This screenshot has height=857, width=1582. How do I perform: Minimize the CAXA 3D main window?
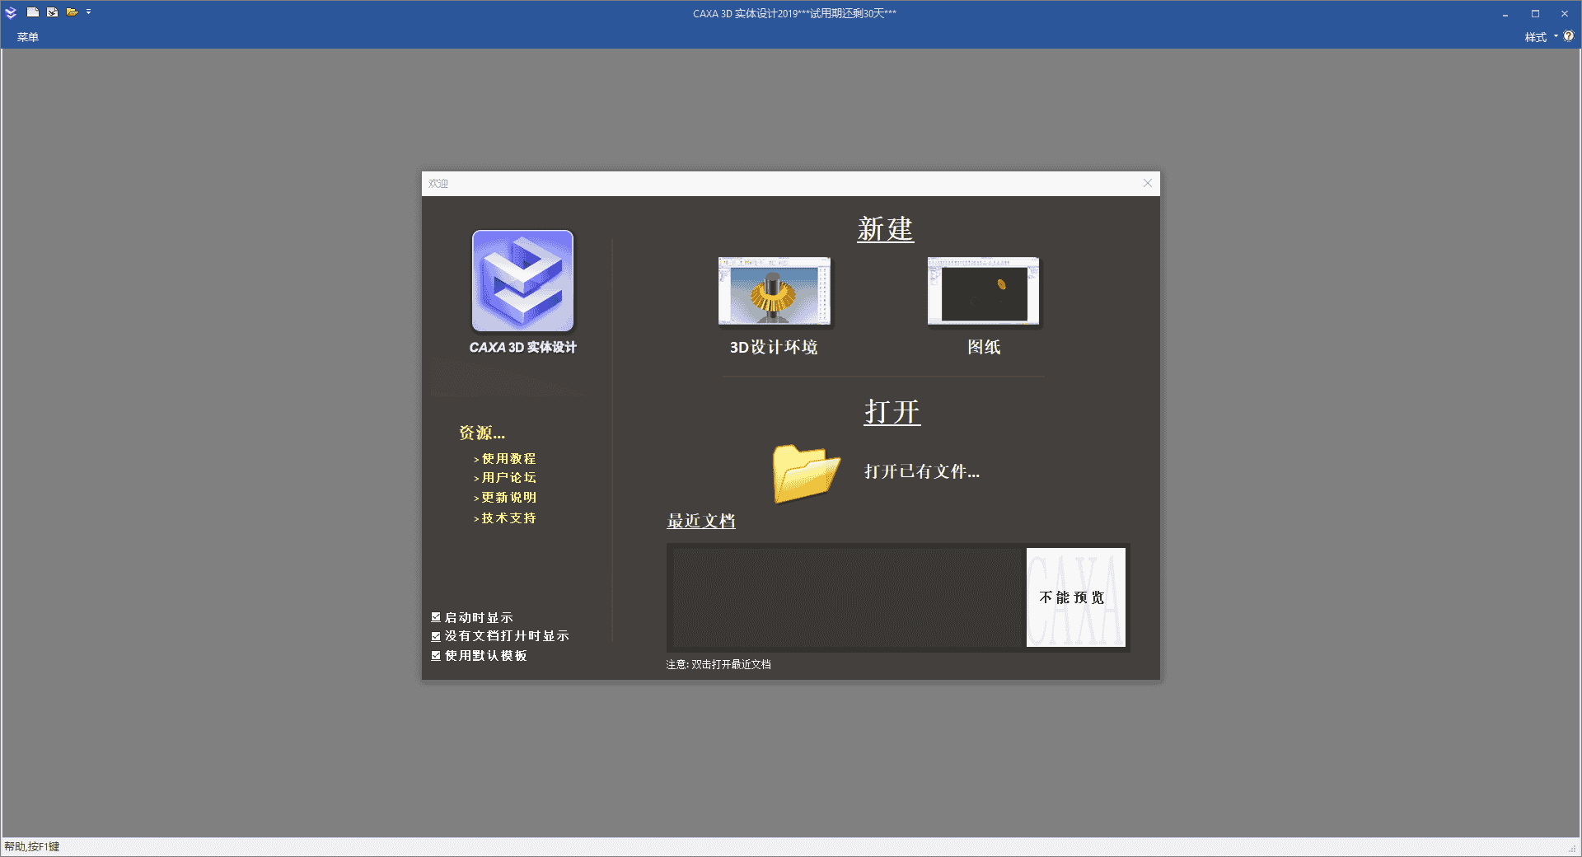pyautogui.click(x=1505, y=14)
